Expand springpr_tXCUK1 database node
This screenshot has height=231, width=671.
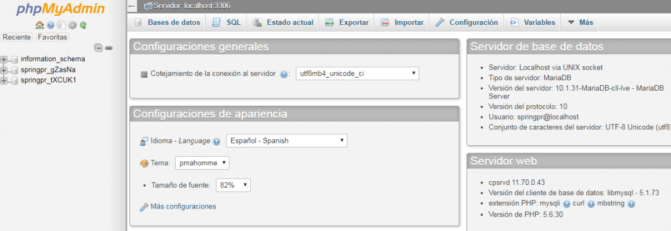click(4, 81)
